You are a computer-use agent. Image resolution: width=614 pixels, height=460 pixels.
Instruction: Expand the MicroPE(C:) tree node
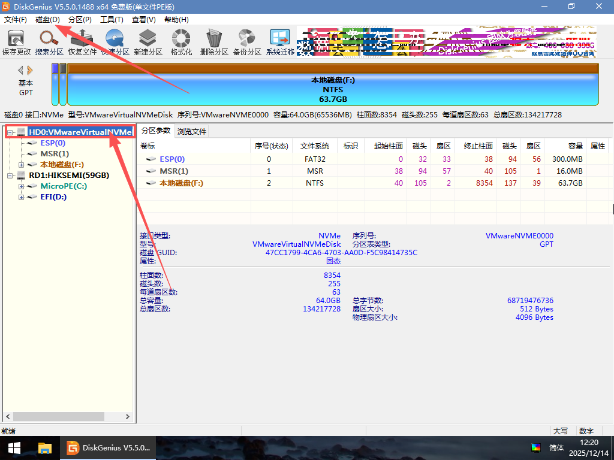22,186
